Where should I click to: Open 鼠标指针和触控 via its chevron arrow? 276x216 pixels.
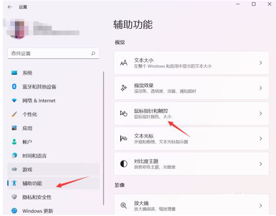tap(260, 114)
